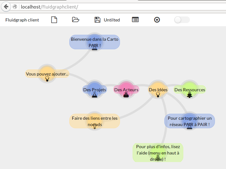Click the tree icon on Pour plus d'infos node
The image size is (226, 169).
tap(158, 158)
